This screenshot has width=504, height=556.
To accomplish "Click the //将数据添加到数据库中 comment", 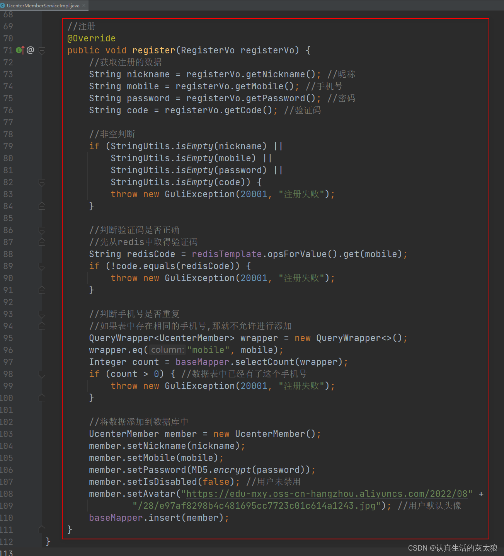I will coord(139,422).
